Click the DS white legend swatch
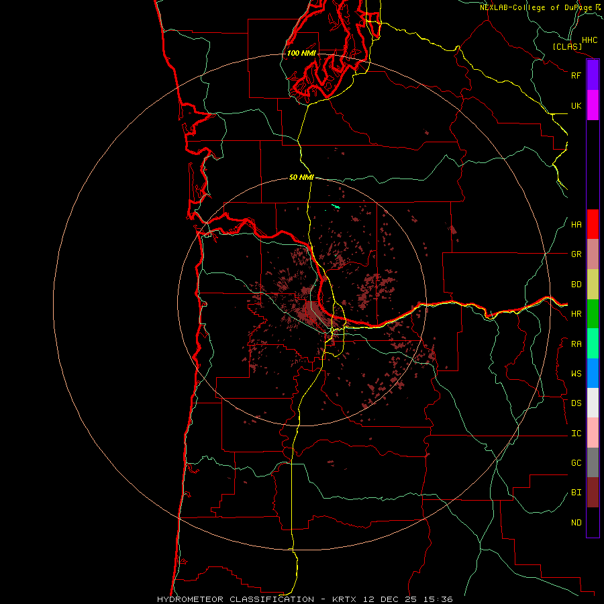 [x=593, y=403]
